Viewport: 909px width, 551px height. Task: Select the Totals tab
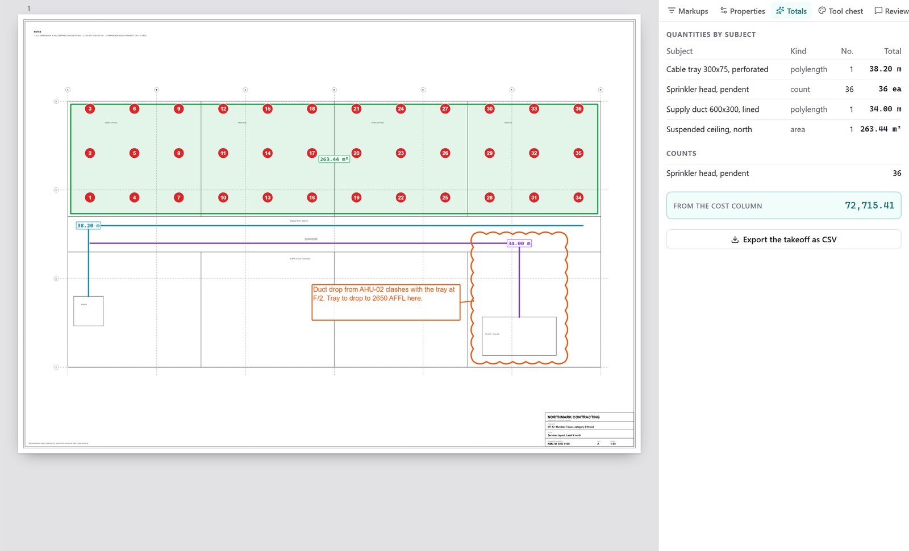[x=791, y=11]
